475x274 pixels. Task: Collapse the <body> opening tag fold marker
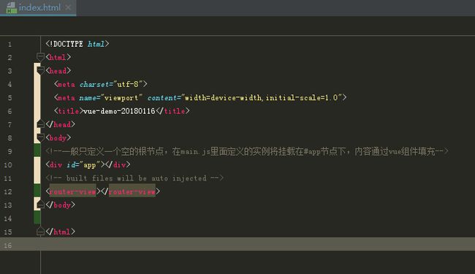click(40, 137)
